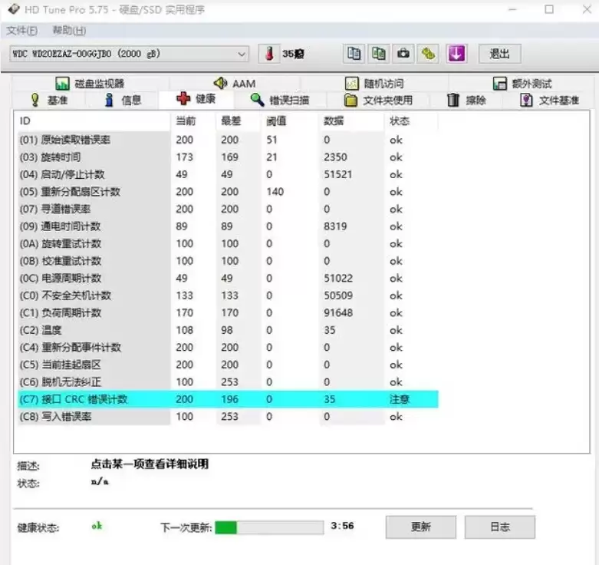Click the green options tool icon
The height and width of the screenshot is (565, 599).
coord(428,54)
